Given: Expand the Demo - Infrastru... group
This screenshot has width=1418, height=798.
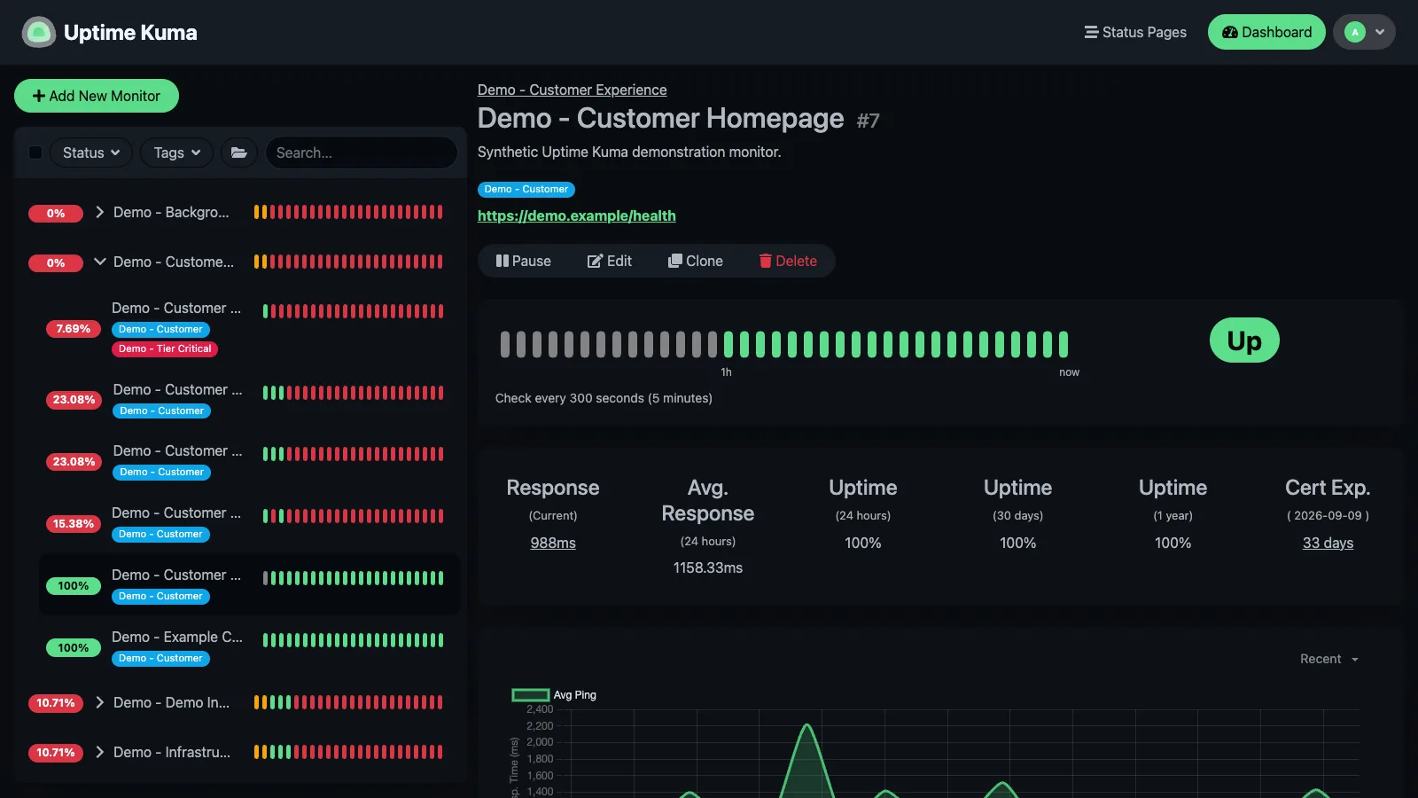Looking at the screenshot, I should pyautogui.click(x=100, y=753).
